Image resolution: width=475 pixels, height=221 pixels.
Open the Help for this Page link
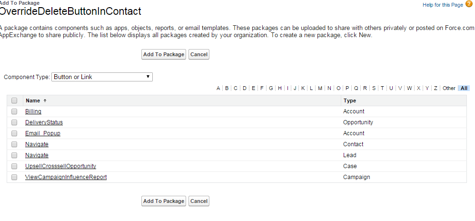point(442,5)
